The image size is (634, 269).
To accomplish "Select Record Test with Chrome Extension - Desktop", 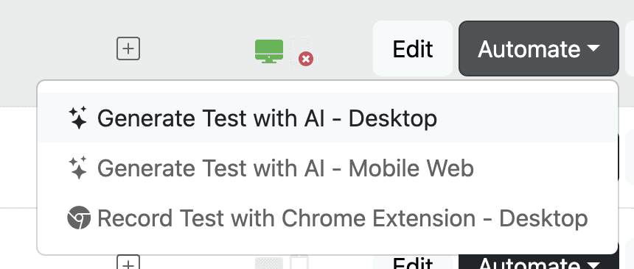I will pos(327,218).
